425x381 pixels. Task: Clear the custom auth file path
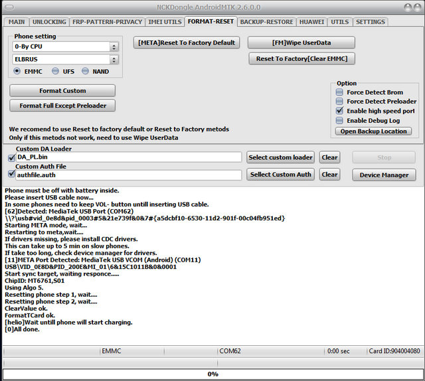(x=329, y=175)
